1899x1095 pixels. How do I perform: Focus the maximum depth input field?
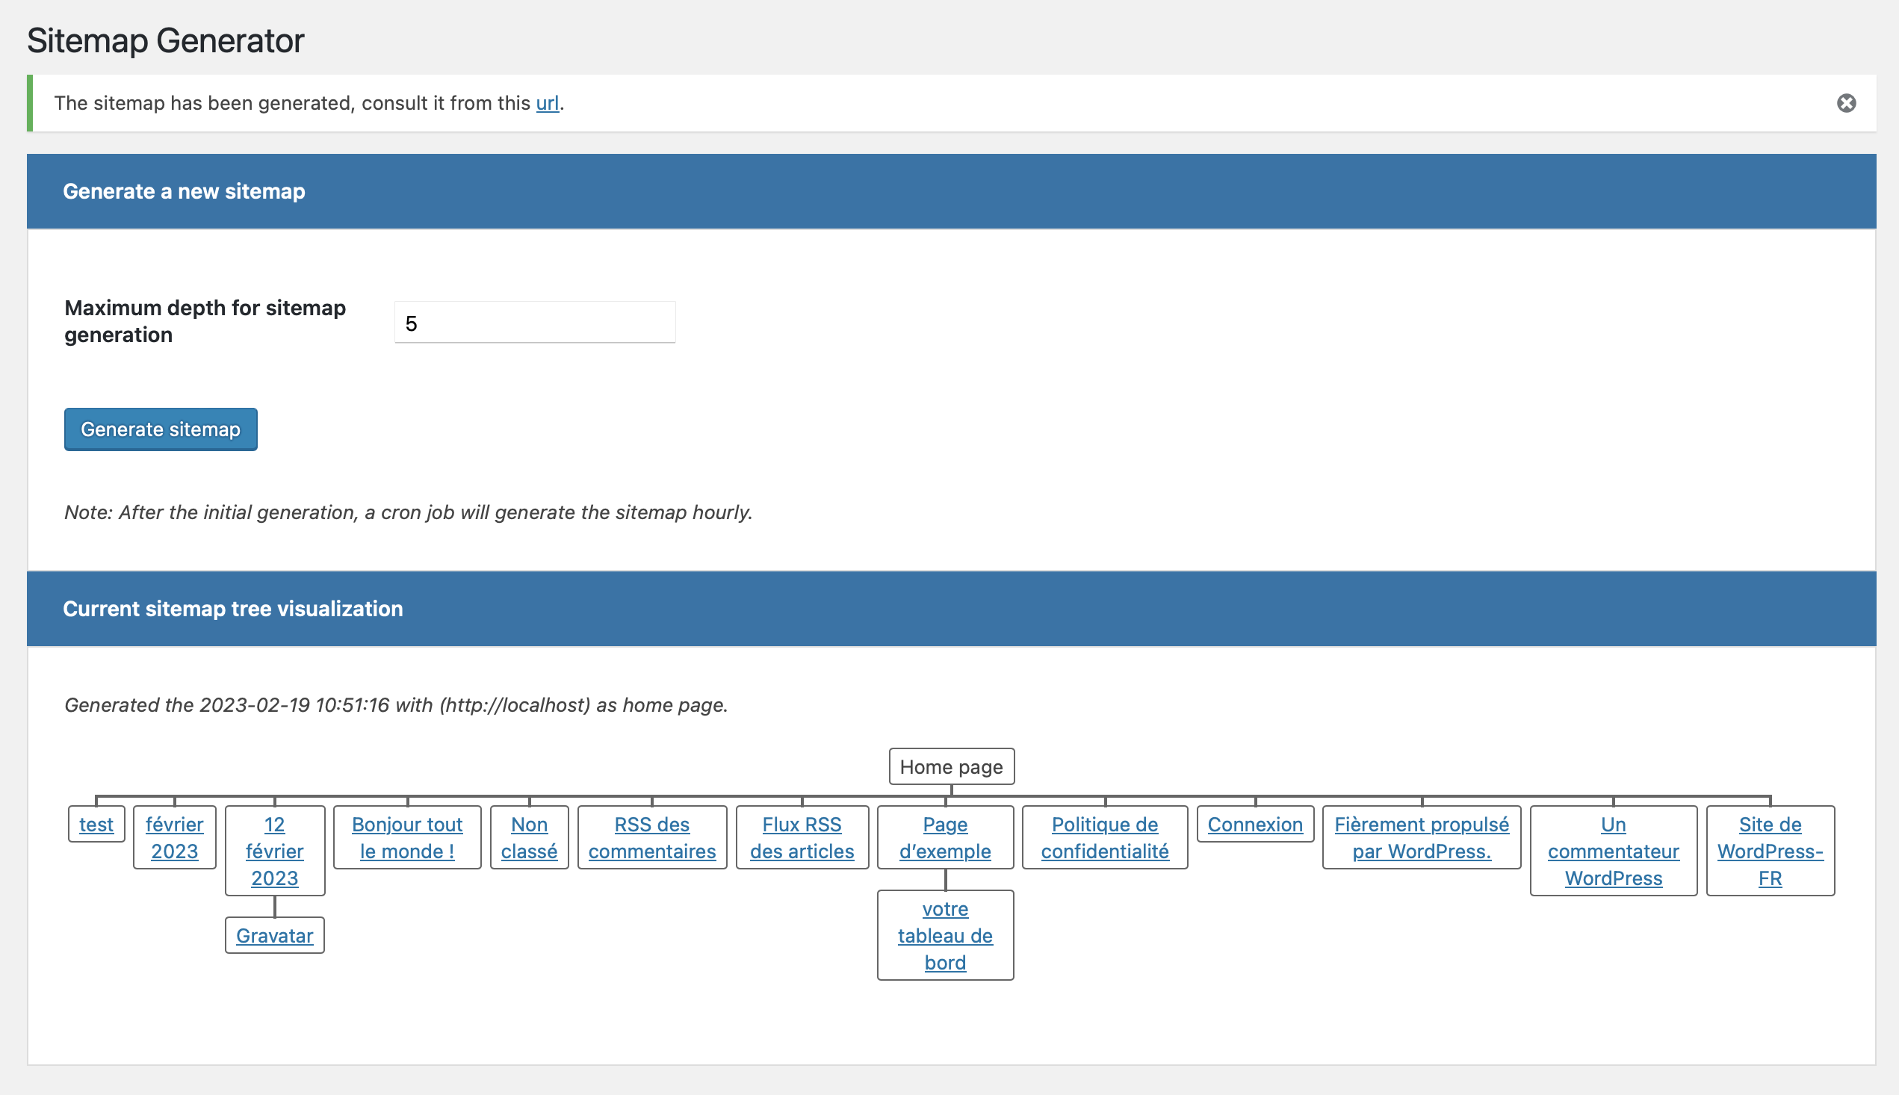point(535,323)
